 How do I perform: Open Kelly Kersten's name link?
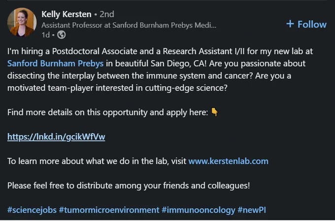tap(67, 14)
